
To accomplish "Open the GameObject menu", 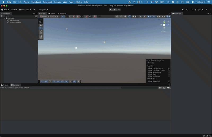I will coord(36,2).
